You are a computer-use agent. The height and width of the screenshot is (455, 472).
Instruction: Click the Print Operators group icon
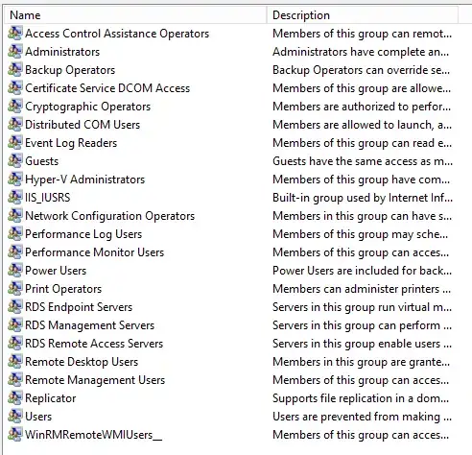click(15, 289)
